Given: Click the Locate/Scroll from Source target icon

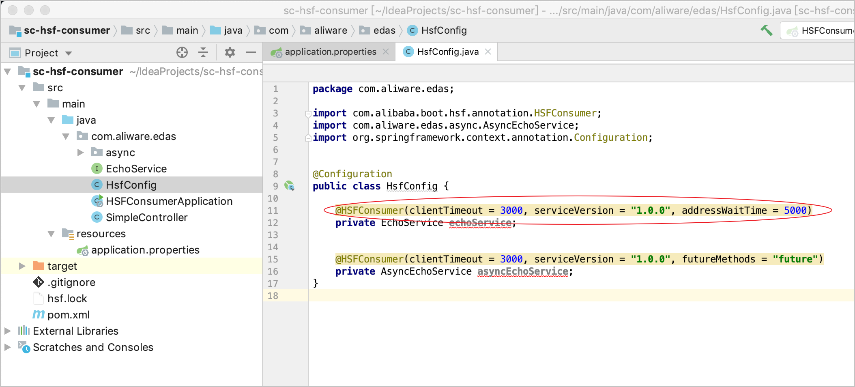Looking at the screenshot, I should click(182, 52).
